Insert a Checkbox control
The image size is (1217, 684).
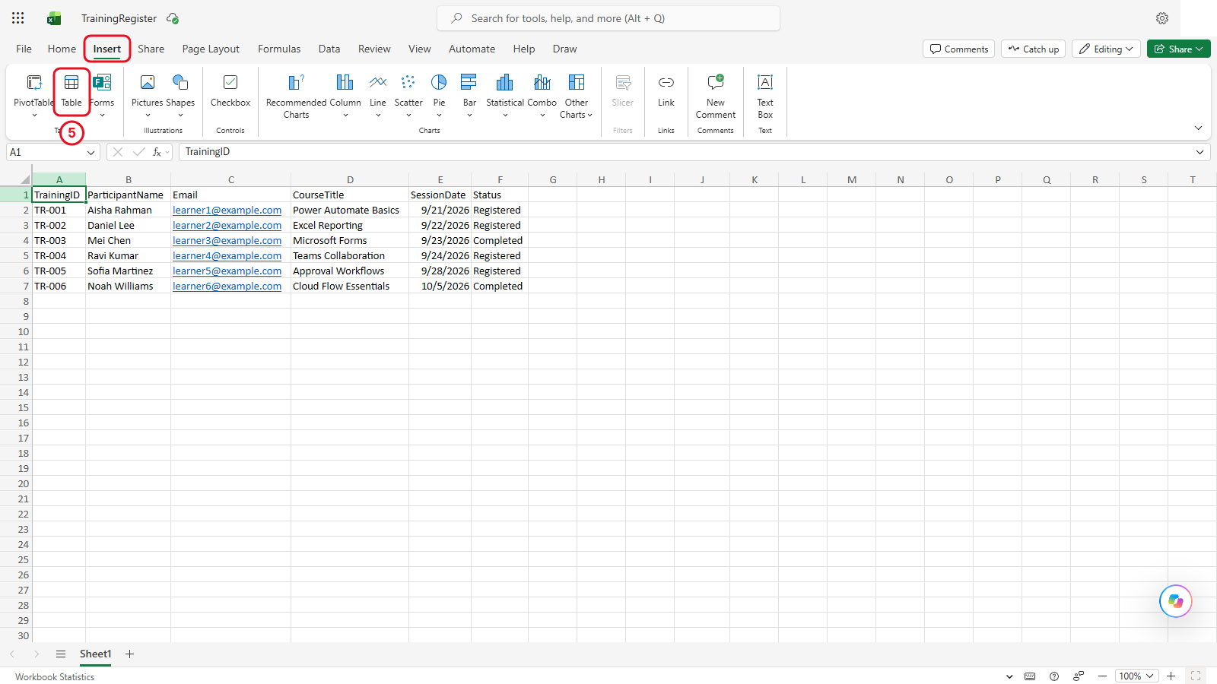230,90
